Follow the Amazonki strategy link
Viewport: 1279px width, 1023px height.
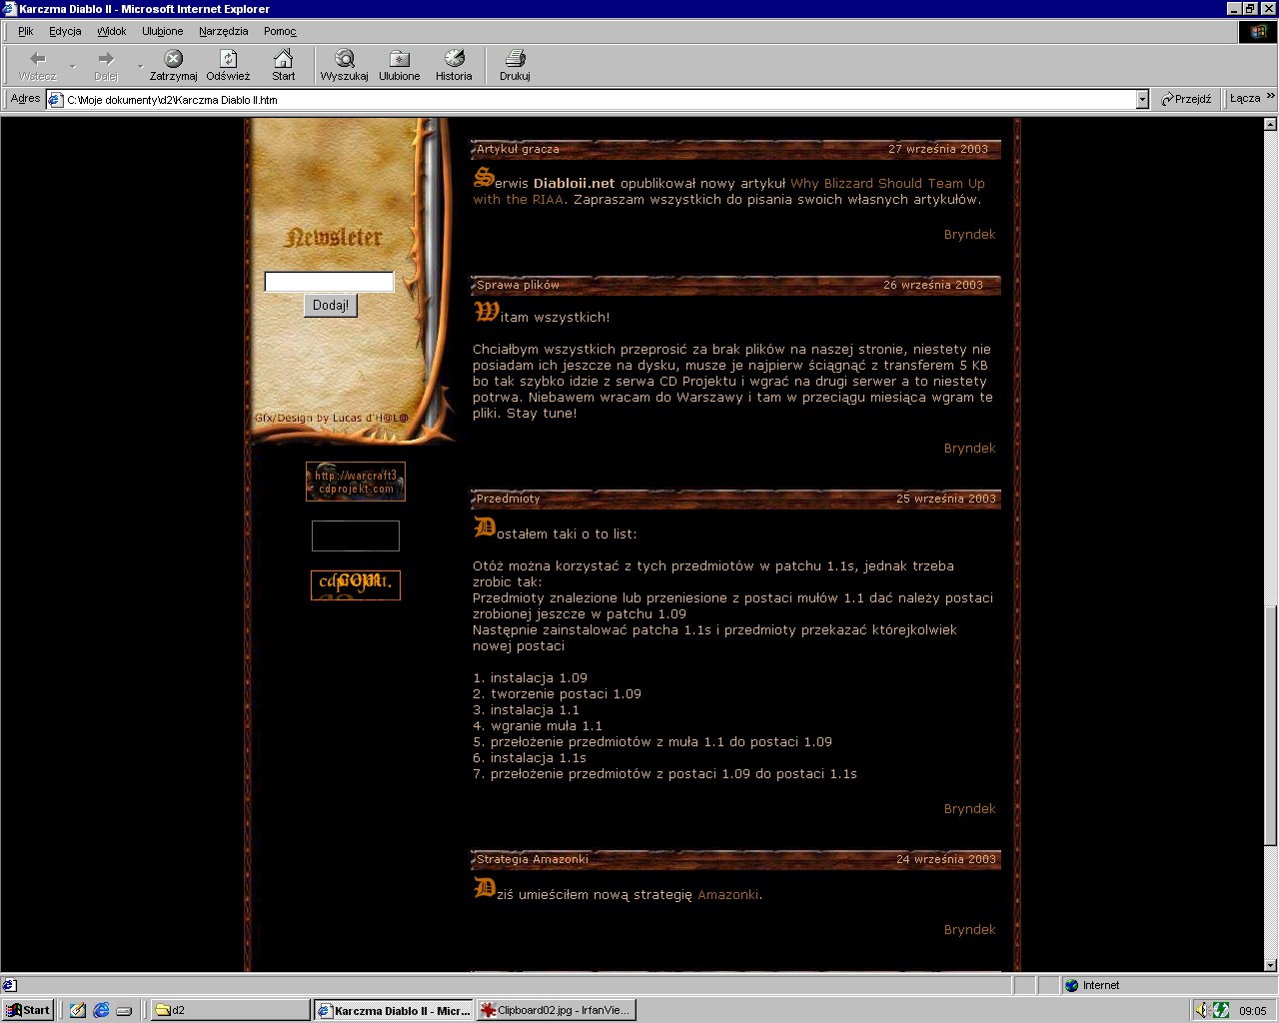727,895
